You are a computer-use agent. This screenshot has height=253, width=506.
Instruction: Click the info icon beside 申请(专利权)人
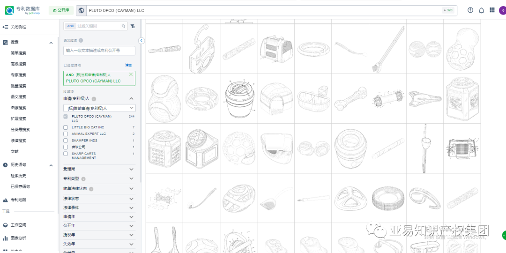pyautogui.click(x=94, y=99)
